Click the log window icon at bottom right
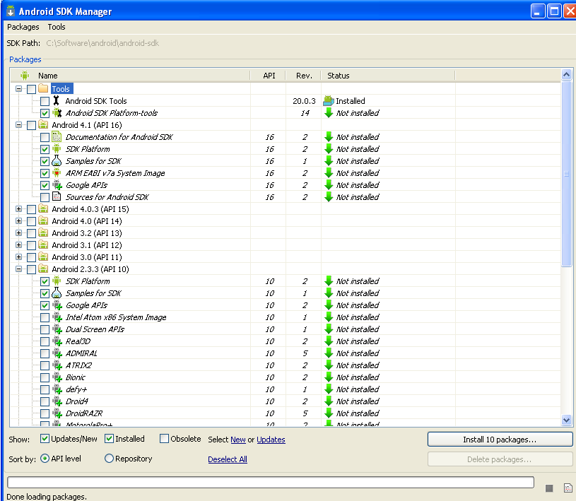This screenshot has height=501, width=576. point(568,488)
